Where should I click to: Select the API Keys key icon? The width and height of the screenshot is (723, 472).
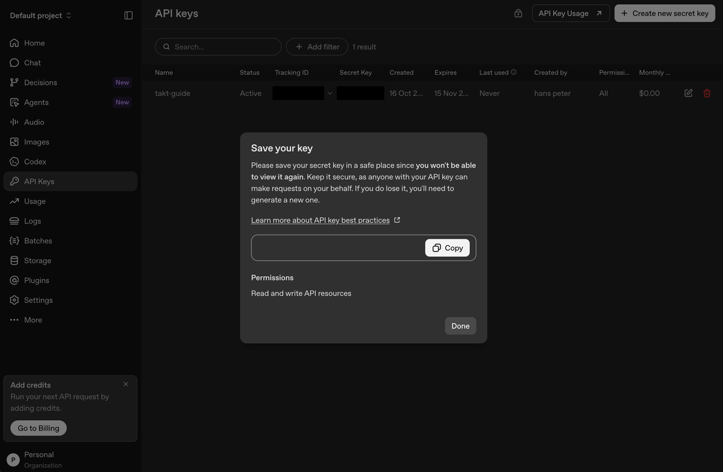point(14,181)
